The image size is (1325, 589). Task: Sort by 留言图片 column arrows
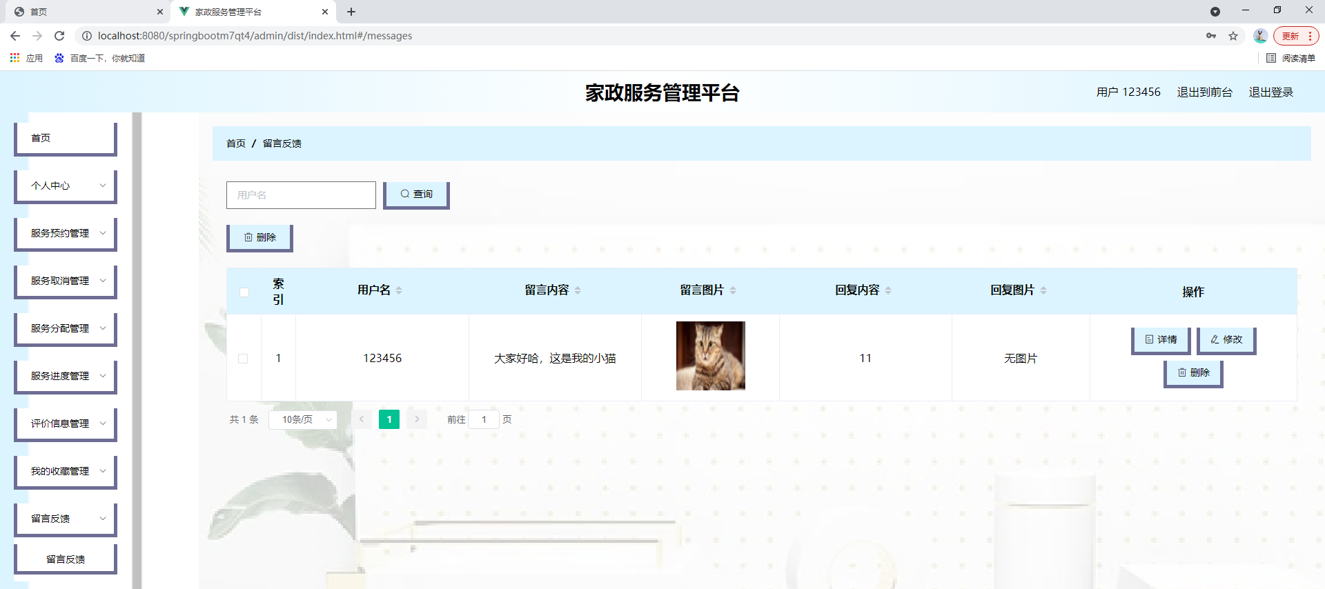click(x=733, y=290)
